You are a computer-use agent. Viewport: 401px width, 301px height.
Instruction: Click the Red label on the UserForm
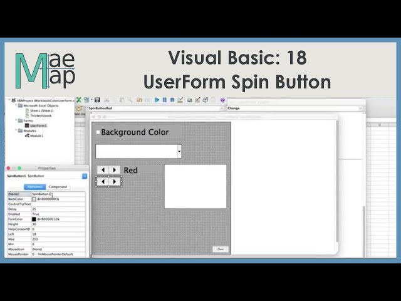pos(131,170)
